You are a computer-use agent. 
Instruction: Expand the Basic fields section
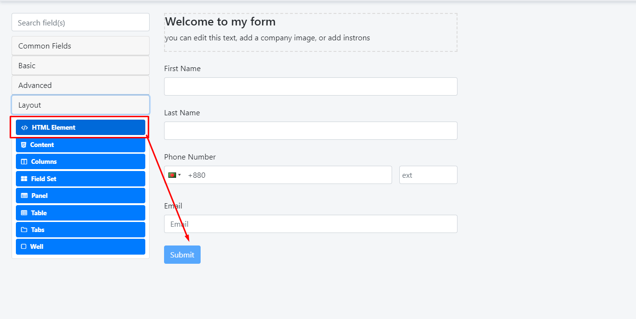click(80, 66)
